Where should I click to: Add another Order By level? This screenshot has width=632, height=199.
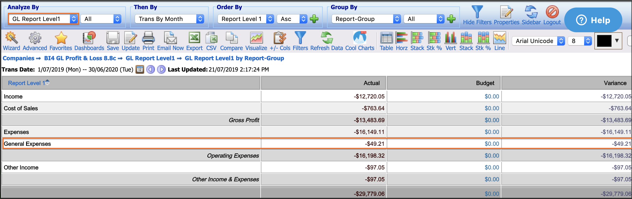(x=314, y=19)
